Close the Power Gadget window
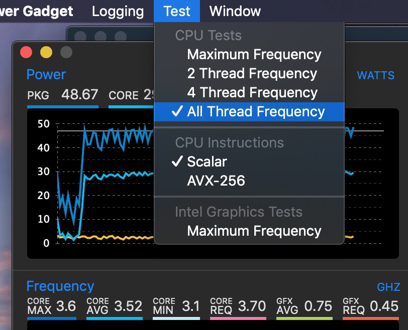 coord(26,52)
